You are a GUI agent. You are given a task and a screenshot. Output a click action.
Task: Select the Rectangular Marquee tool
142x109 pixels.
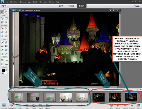6,18
